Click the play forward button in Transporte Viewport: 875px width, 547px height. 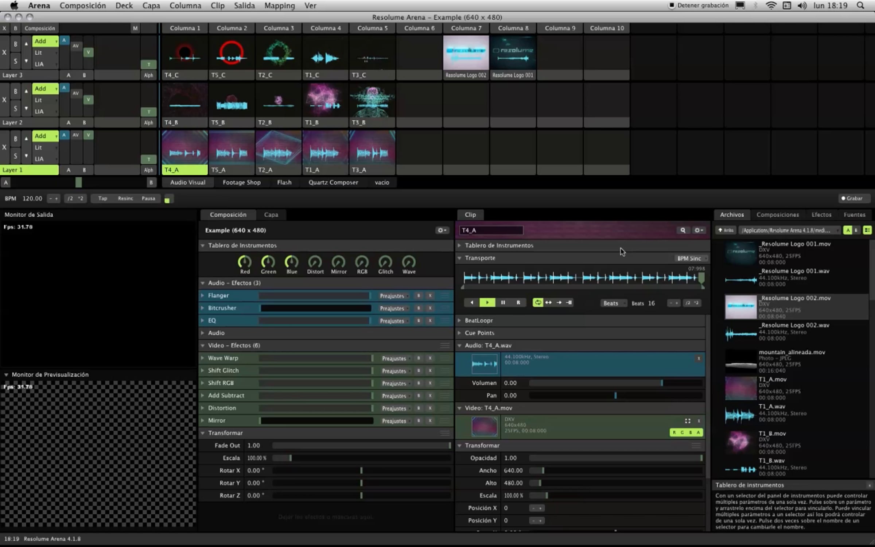click(x=487, y=302)
